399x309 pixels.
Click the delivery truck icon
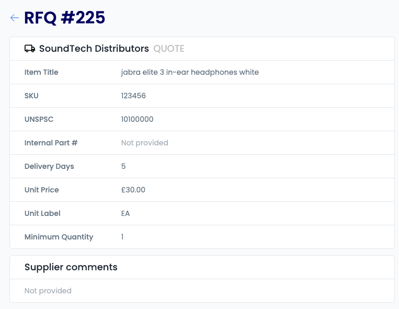30,48
